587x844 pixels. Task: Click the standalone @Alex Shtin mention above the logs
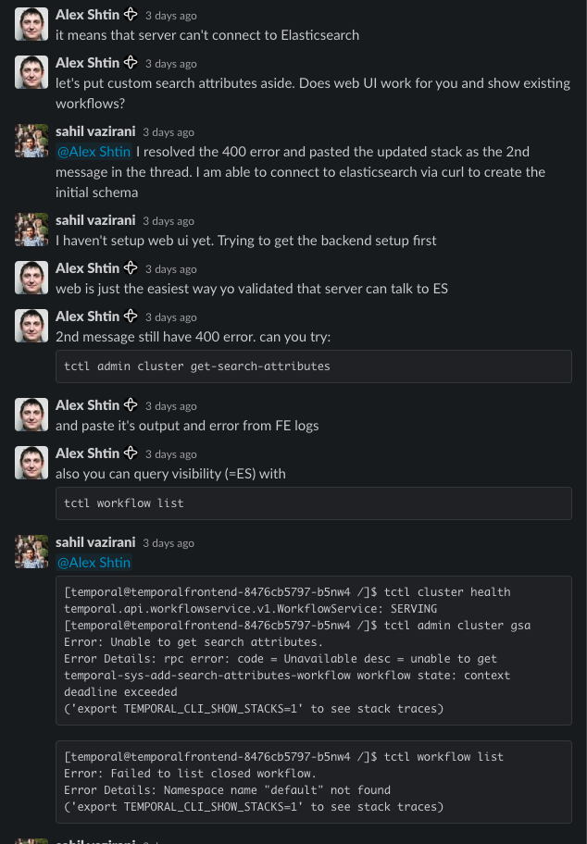(x=94, y=562)
